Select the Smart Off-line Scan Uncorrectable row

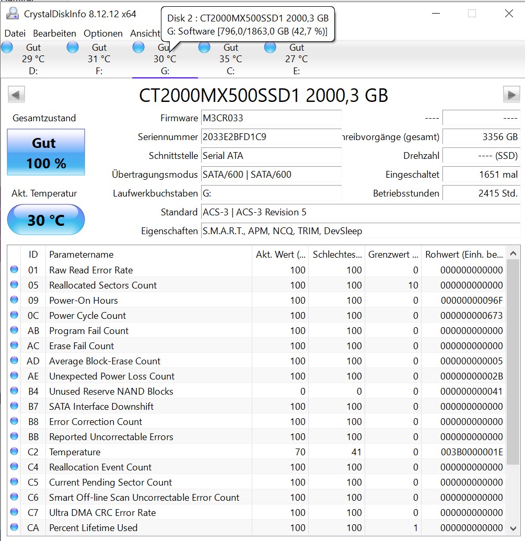[256, 498]
